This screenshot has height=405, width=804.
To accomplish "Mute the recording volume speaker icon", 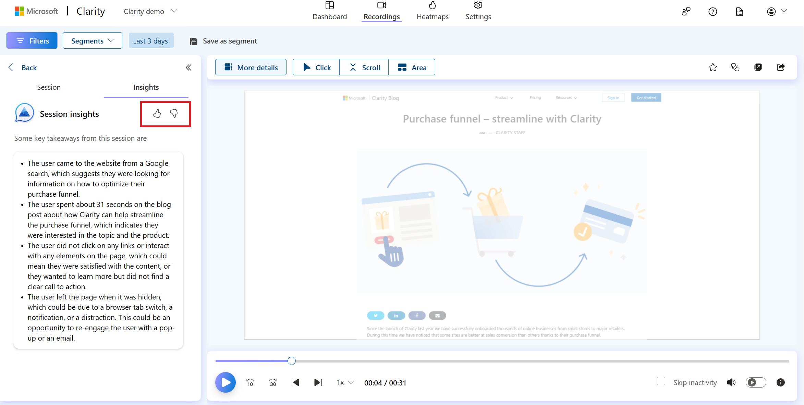I will click(731, 382).
